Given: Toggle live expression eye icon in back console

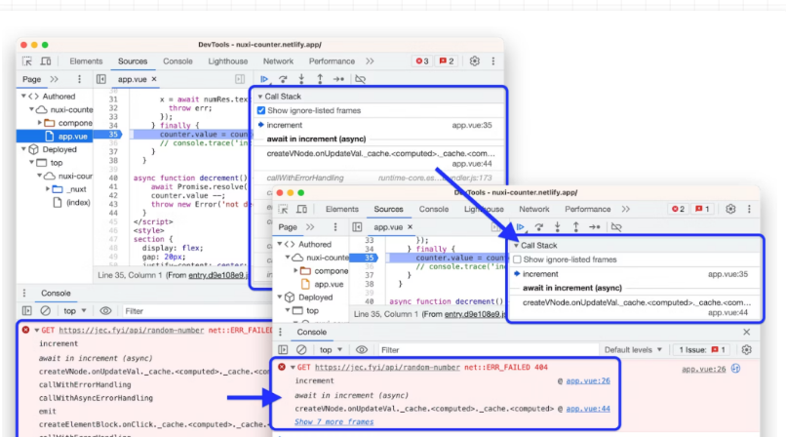Looking at the screenshot, I should [x=105, y=311].
